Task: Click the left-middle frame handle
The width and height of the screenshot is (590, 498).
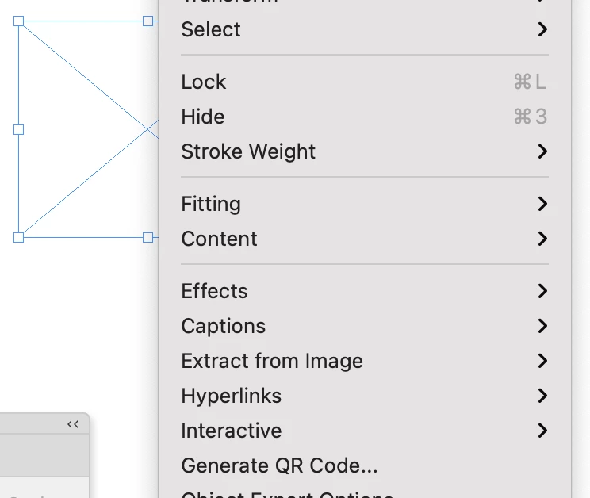Action: click(x=19, y=128)
